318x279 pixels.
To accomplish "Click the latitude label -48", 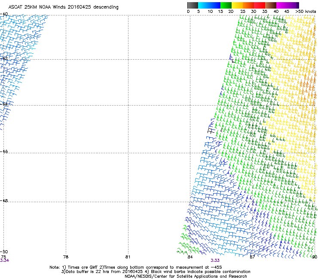I will [4, 200].
